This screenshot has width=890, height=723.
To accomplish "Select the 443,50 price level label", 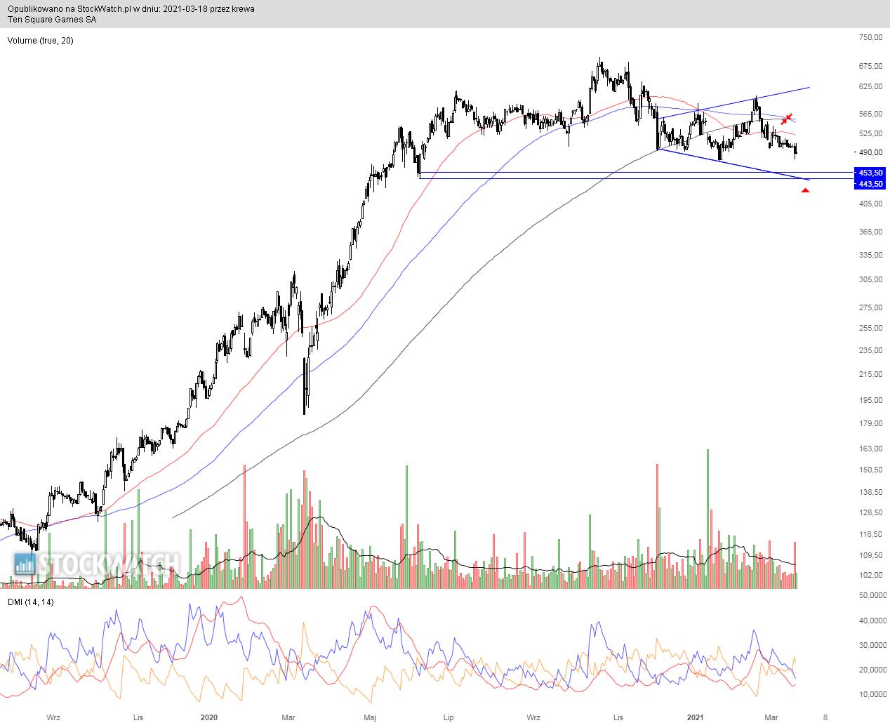I will [870, 184].
